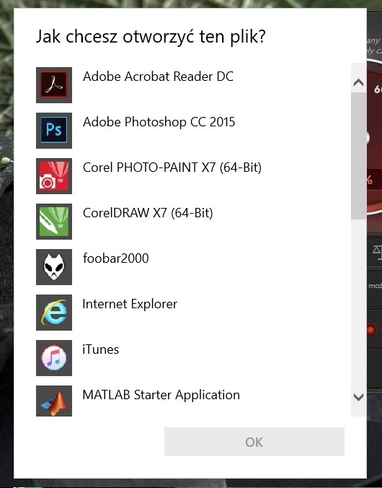382x488 pixels.
Task: Click the scrollbar up arrow
Action: tap(359, 82)
